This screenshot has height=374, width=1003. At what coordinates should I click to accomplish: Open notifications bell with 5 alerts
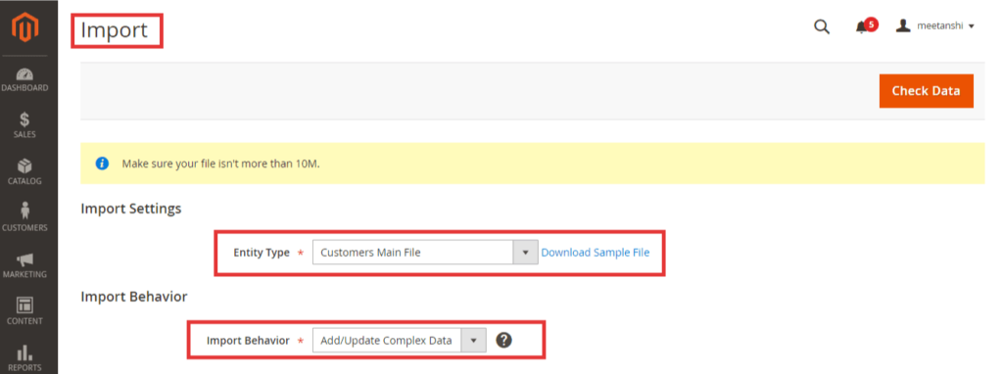click(866, 26)
